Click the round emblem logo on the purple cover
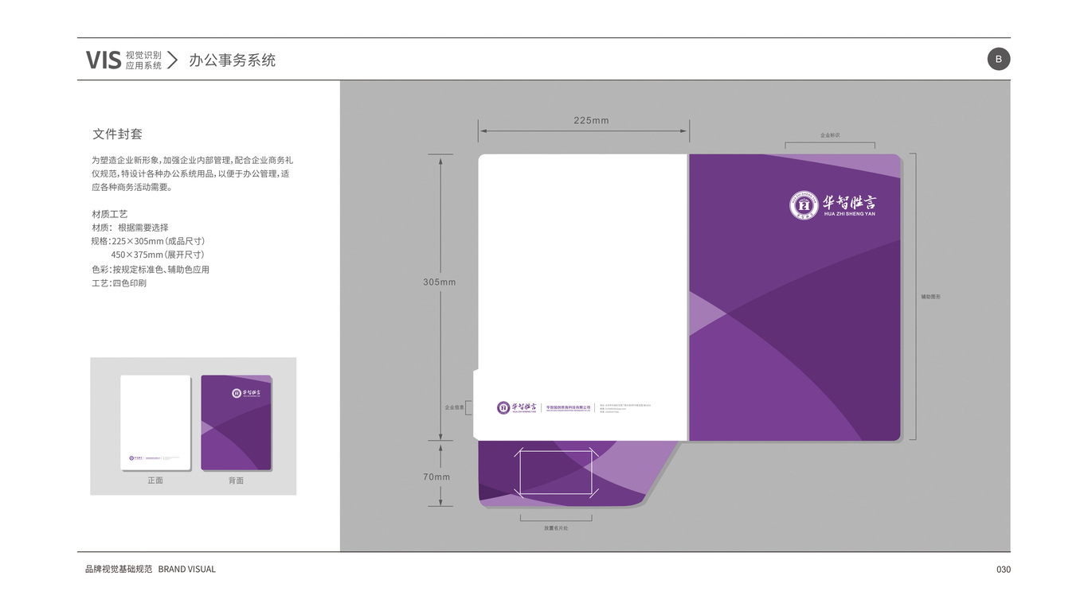Viewport: 1088px width, 611px height. pos(804,205)
